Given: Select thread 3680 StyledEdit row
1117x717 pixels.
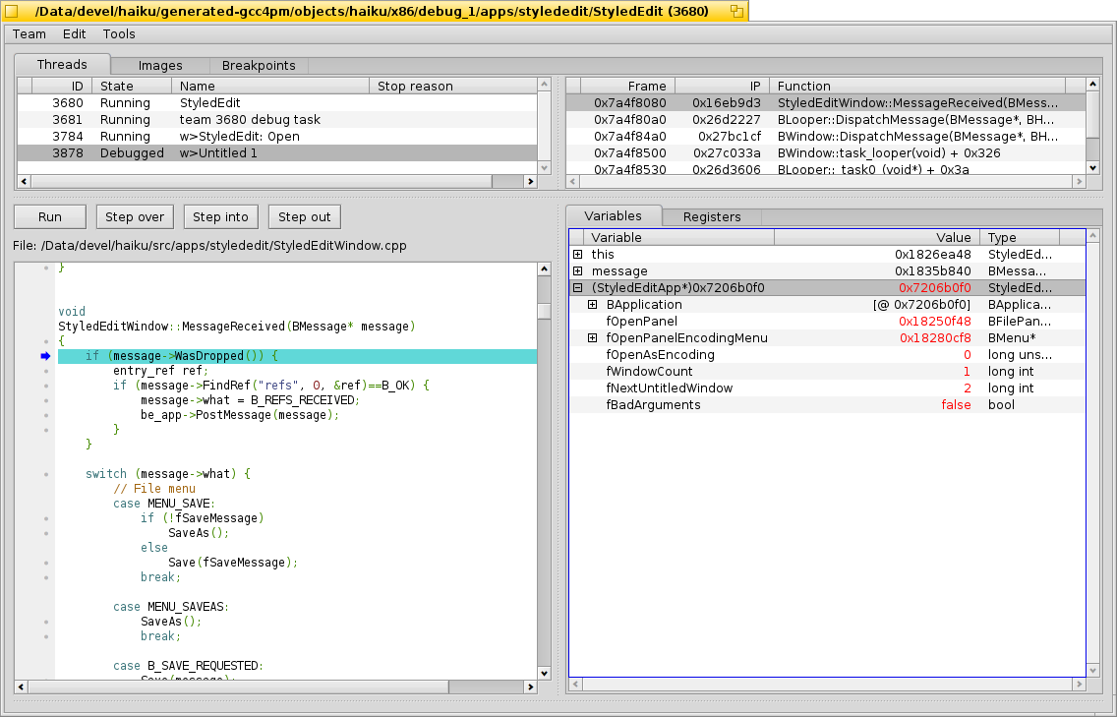Looking at the screenshot, I should (x=277, y=102).
